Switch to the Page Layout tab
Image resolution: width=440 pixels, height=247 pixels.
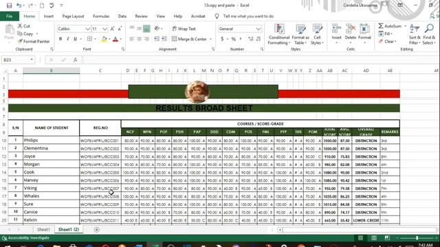coord(73,16)
